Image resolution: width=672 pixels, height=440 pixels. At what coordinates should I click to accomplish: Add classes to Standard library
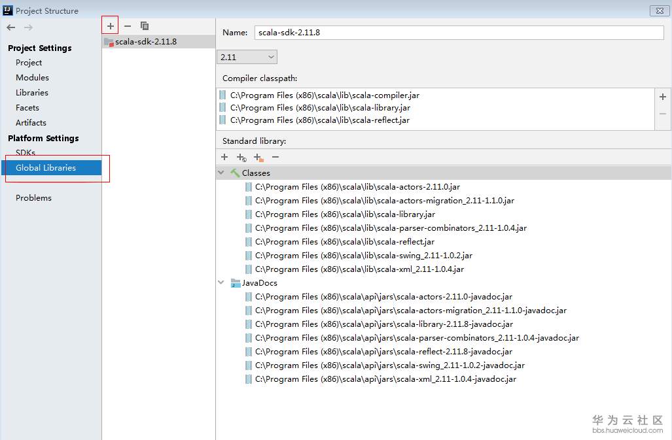pos(224,157)
